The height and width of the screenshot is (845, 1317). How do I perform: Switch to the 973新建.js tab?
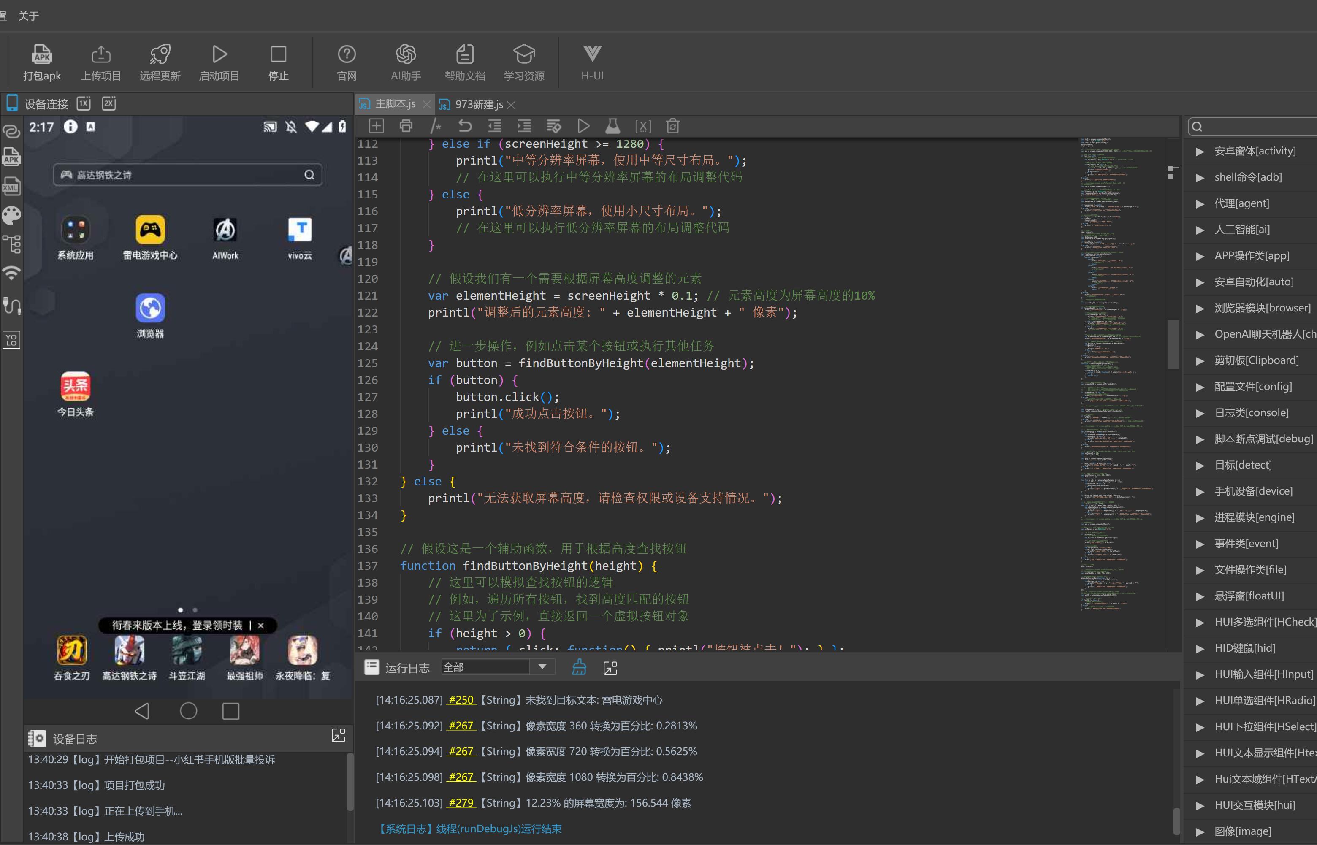pyautogui.click(x=479, y=104)
